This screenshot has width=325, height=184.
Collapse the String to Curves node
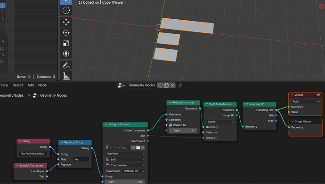[106, 124]
